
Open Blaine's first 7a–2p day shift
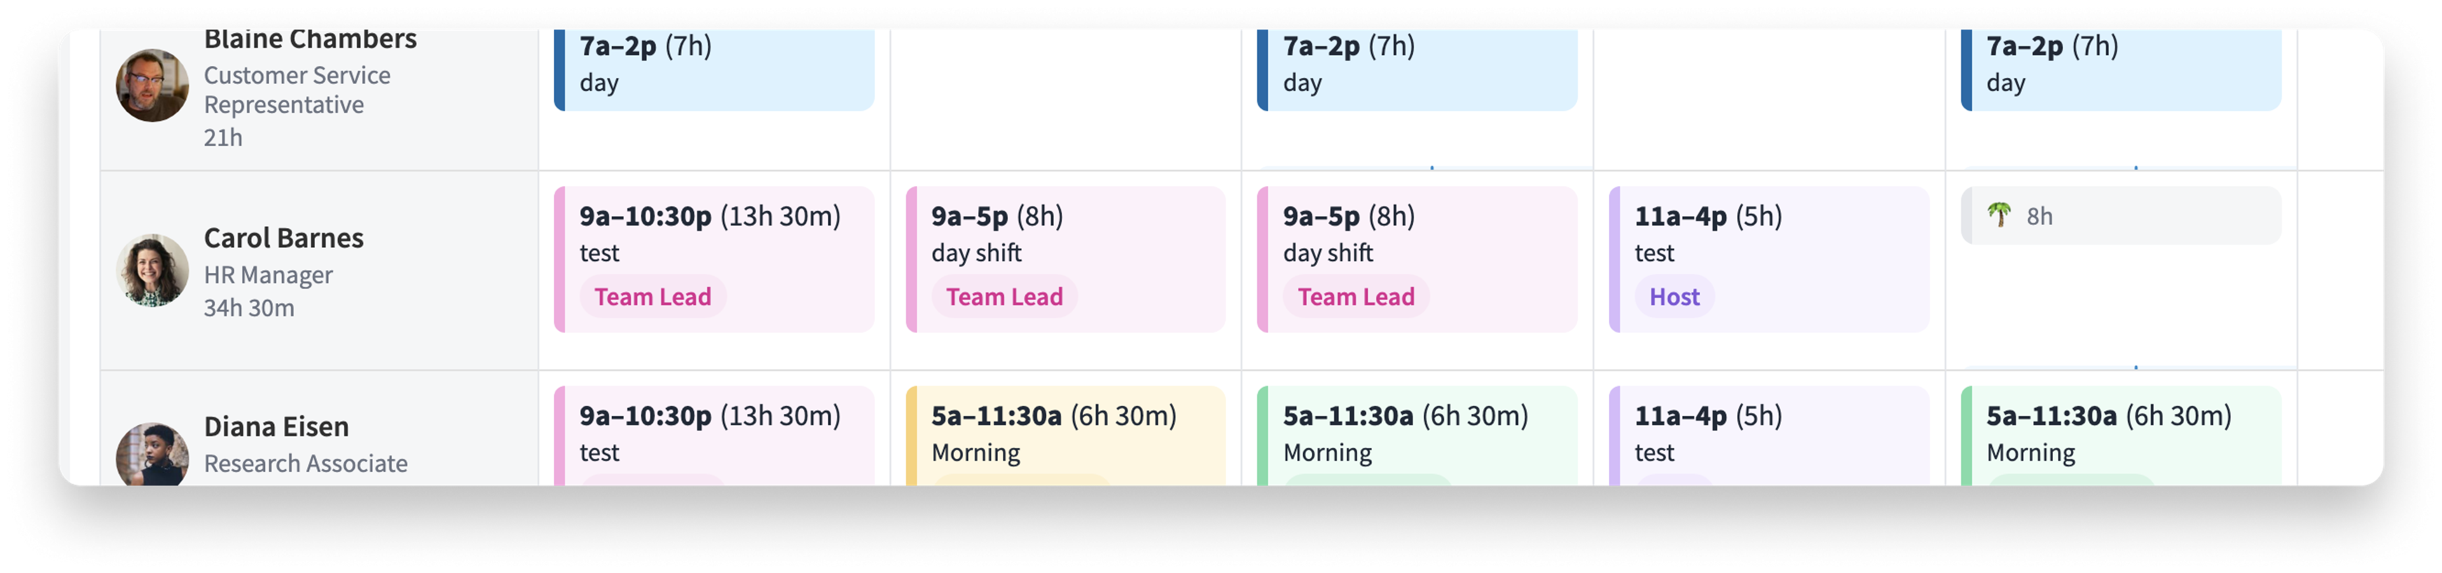pyautogui.click(x=714, y=70)
